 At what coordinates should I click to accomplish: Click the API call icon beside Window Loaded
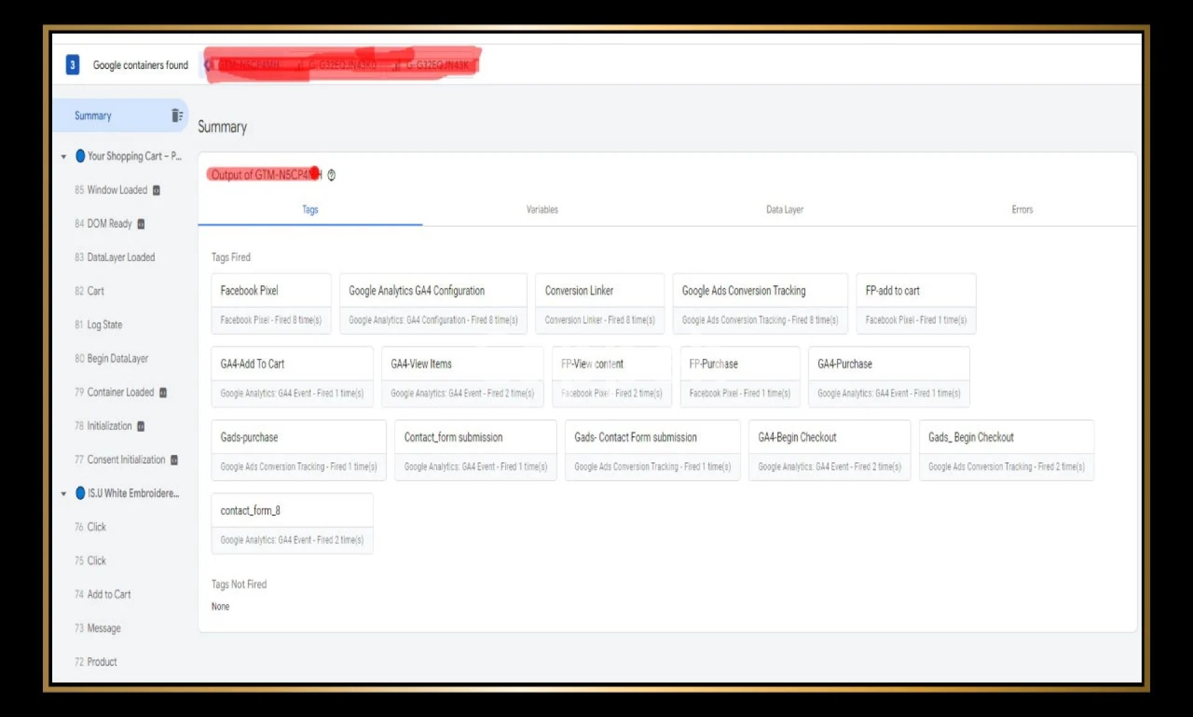pyautogui.click(x=157, y=190)
